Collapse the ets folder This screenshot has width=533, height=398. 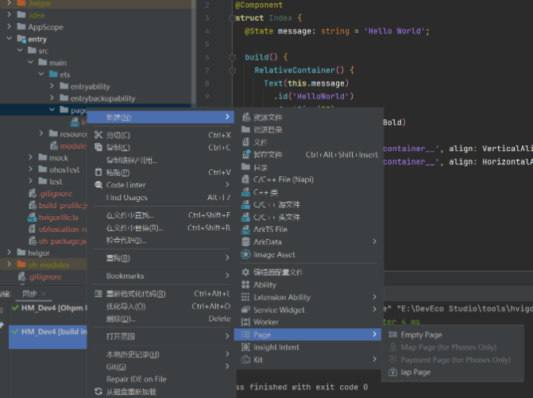click(x=41, y=74)
